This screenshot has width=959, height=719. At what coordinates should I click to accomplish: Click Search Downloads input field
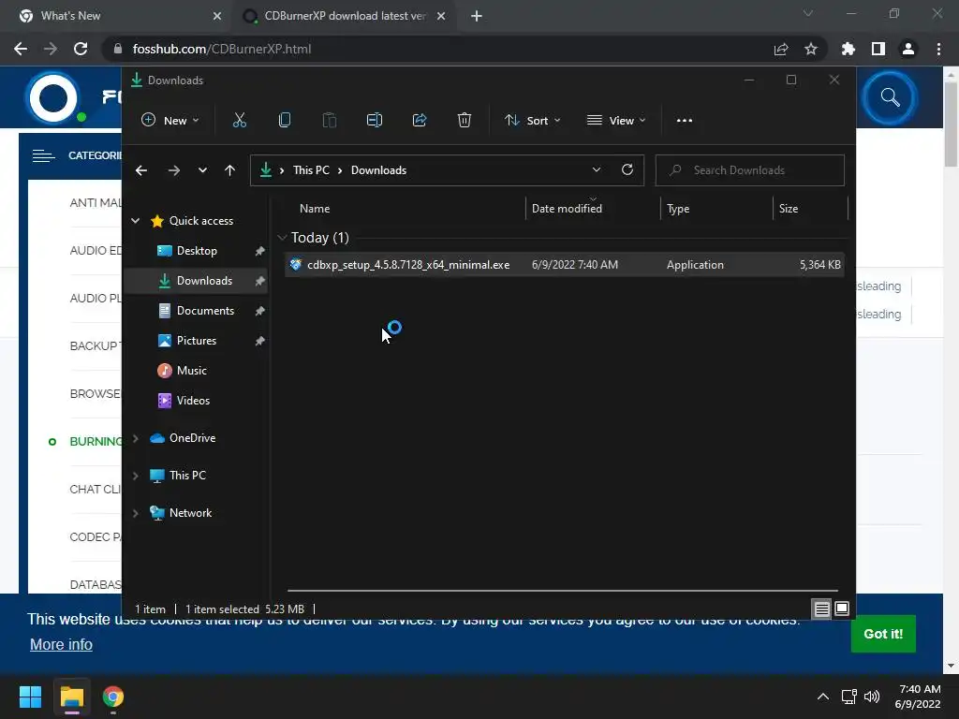pyautogui.click(x=750, y=170)
